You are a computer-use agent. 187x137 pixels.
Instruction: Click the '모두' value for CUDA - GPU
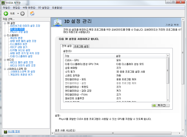pyautogui.click(x=119, y=60)
